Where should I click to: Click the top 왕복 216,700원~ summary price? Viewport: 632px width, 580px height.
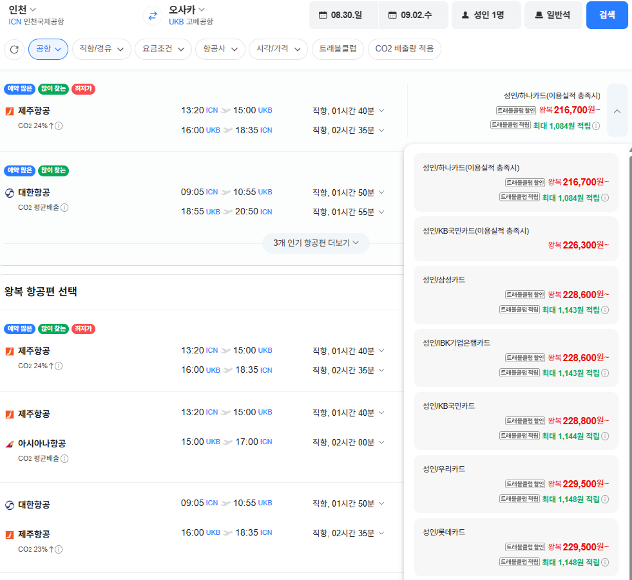coord(570,110)
